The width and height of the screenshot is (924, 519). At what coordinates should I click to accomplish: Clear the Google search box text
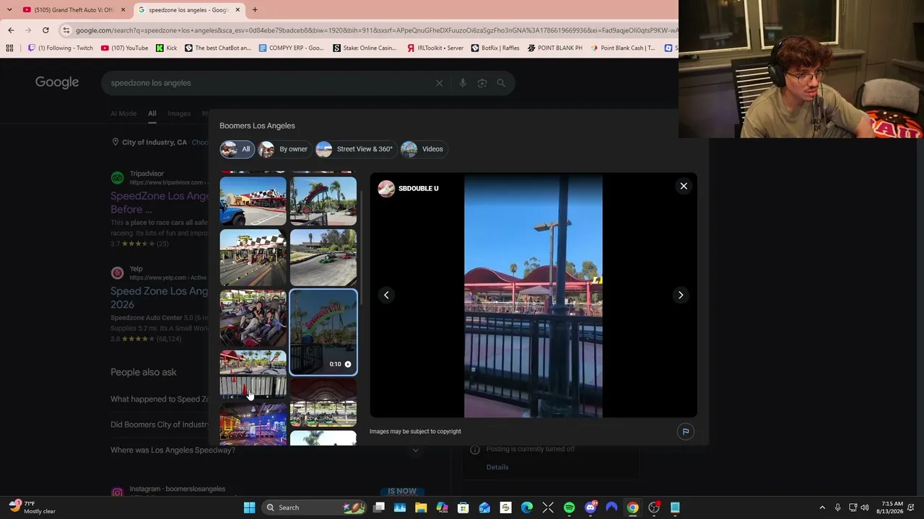439,83
